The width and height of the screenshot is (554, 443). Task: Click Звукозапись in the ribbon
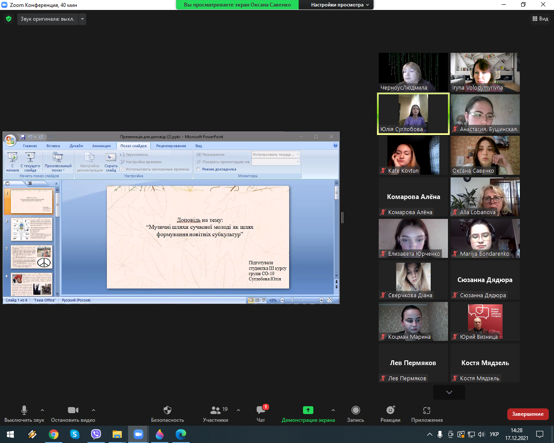point(134,154)
